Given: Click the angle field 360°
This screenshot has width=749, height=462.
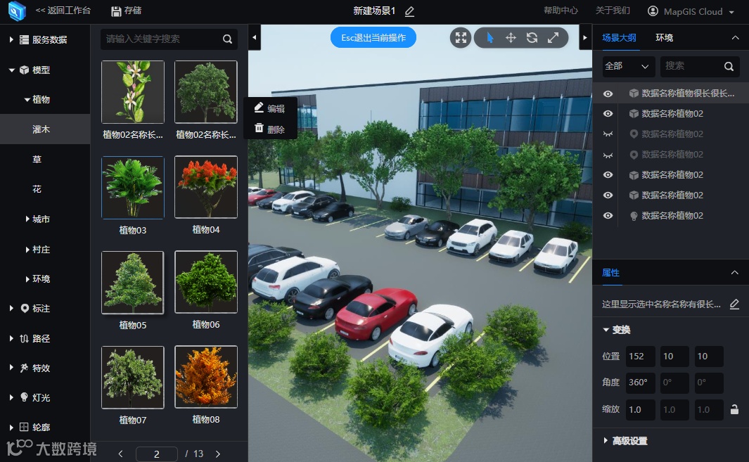Looking at the screenshot, I should 640,383.
